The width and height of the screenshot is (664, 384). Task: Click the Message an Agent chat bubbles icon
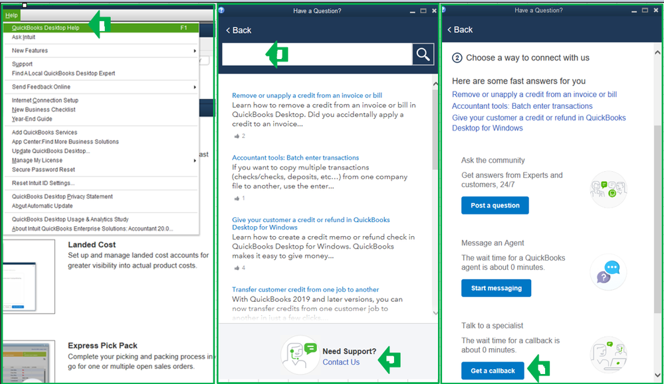click(x=609, y=272)
